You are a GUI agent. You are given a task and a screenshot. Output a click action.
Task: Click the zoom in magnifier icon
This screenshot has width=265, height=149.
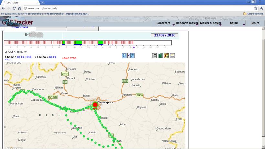[132, 56]
